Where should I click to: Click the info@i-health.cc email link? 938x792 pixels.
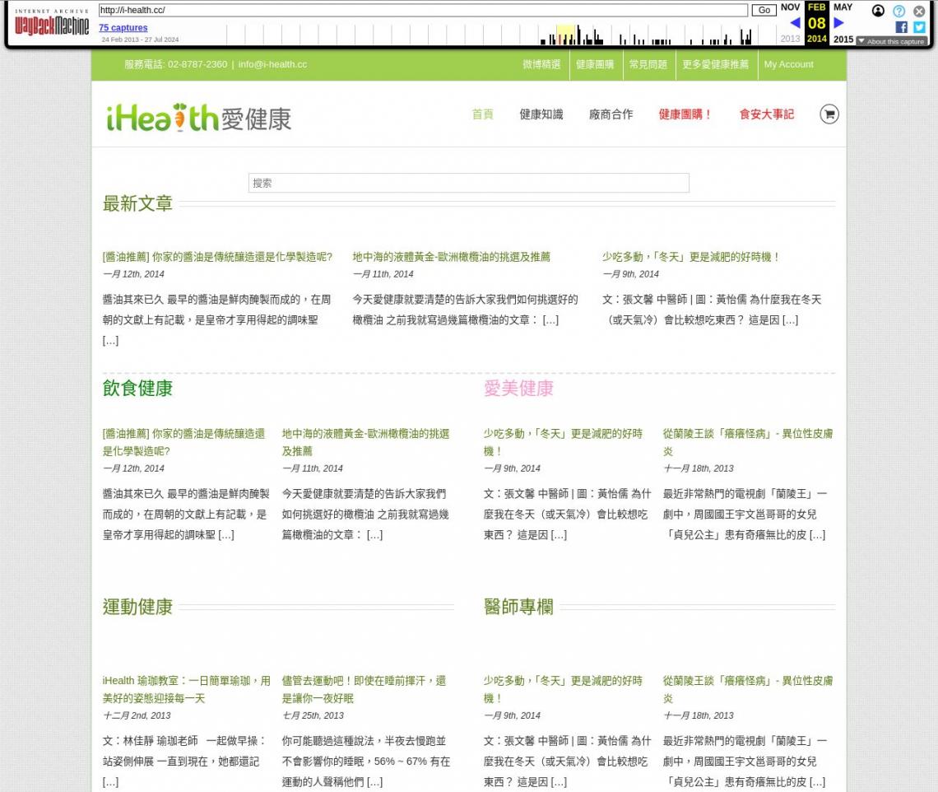pos(273,64)
